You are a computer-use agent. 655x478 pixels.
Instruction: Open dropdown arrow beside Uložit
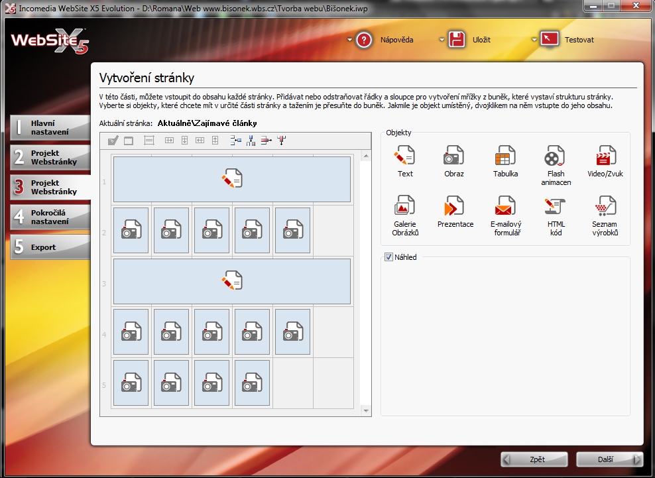pos(442,40)
